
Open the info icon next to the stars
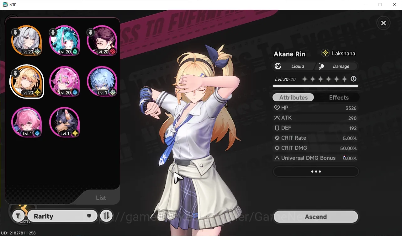point(354,79)
